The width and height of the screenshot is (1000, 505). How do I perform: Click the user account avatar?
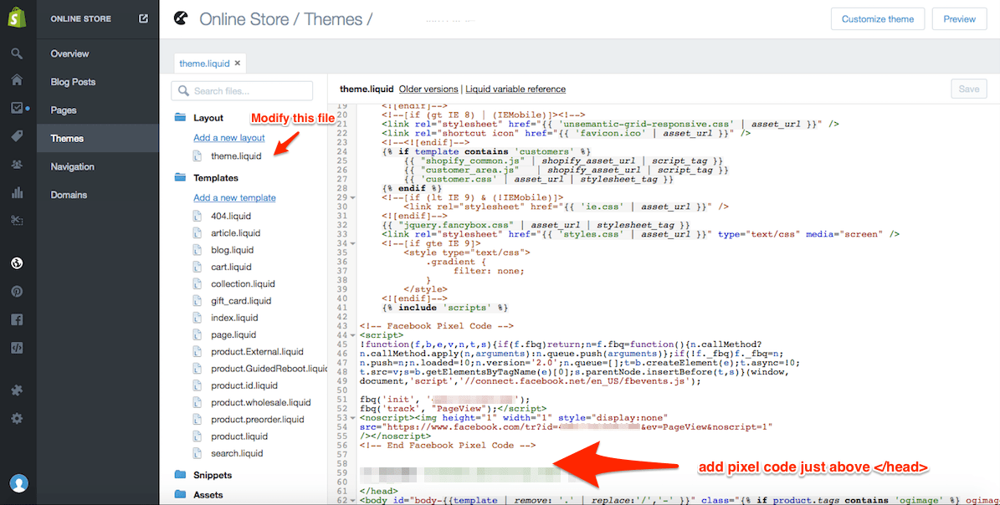click(x=19, y=483)
